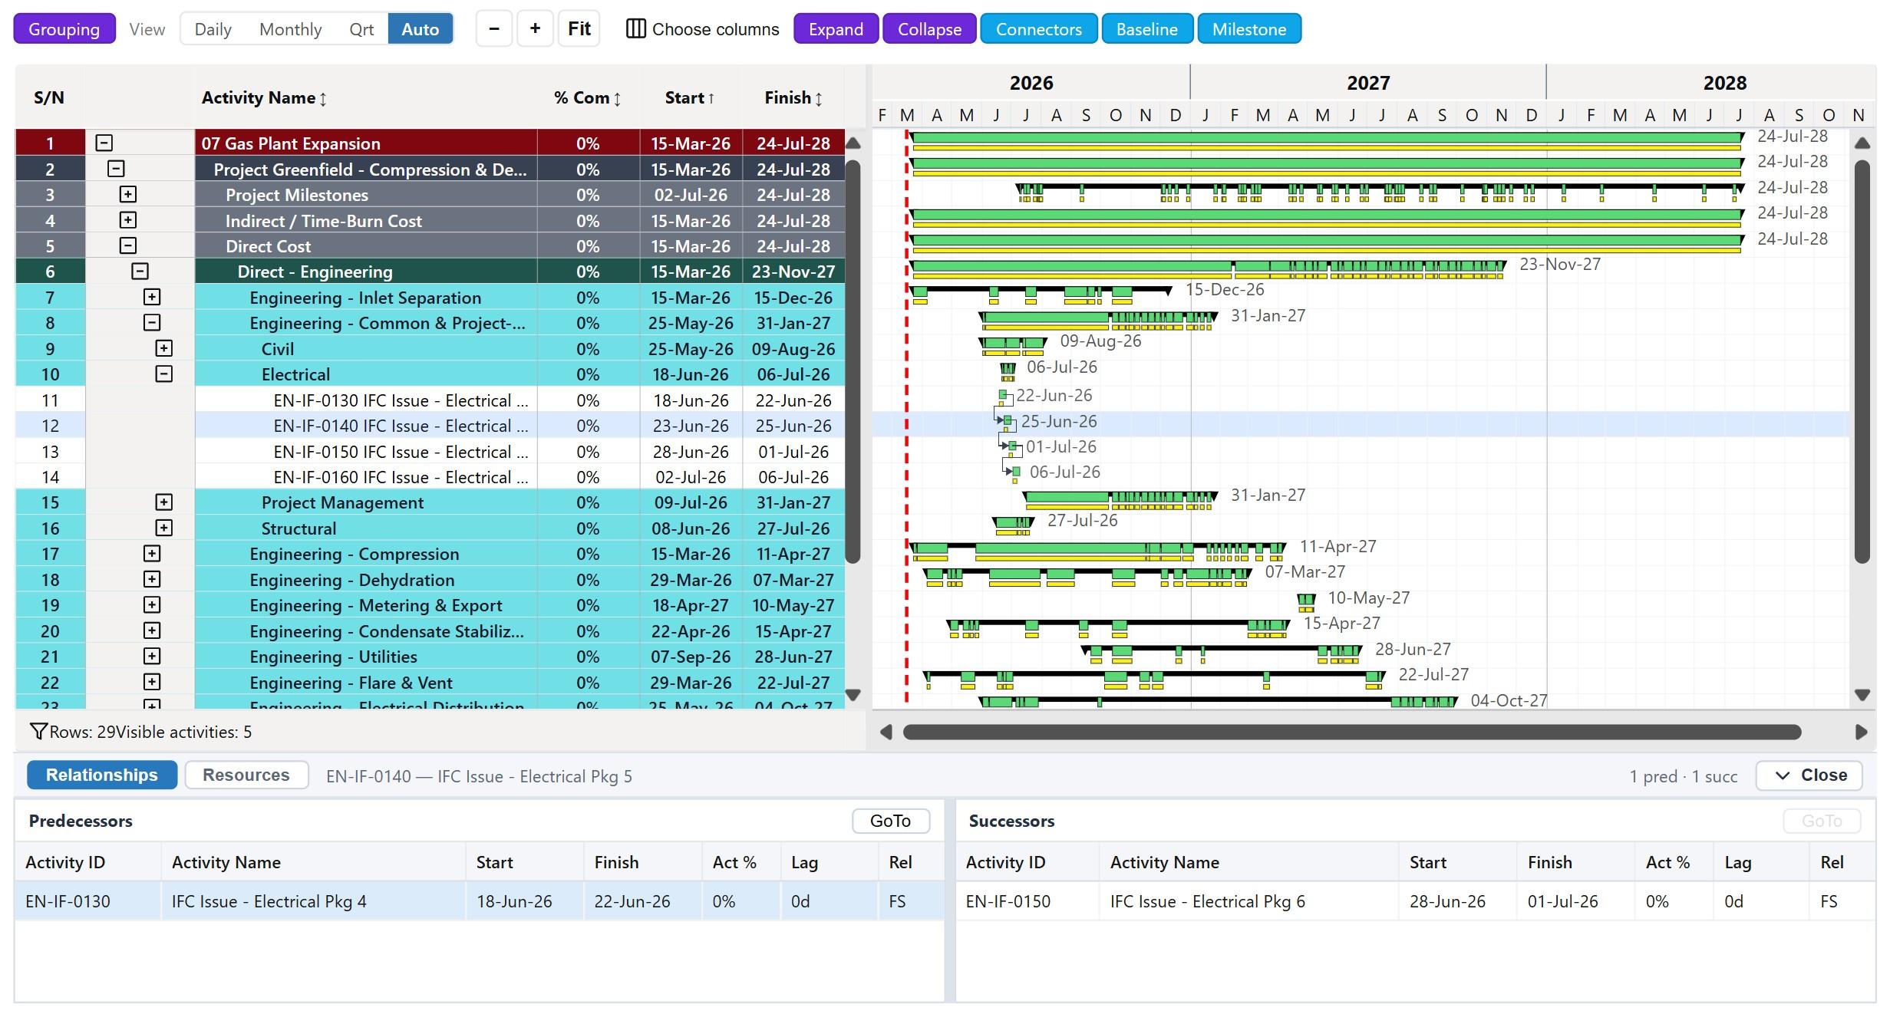
Task: Click the 23-Nov-27 finish cell
Action: point(793,272)
